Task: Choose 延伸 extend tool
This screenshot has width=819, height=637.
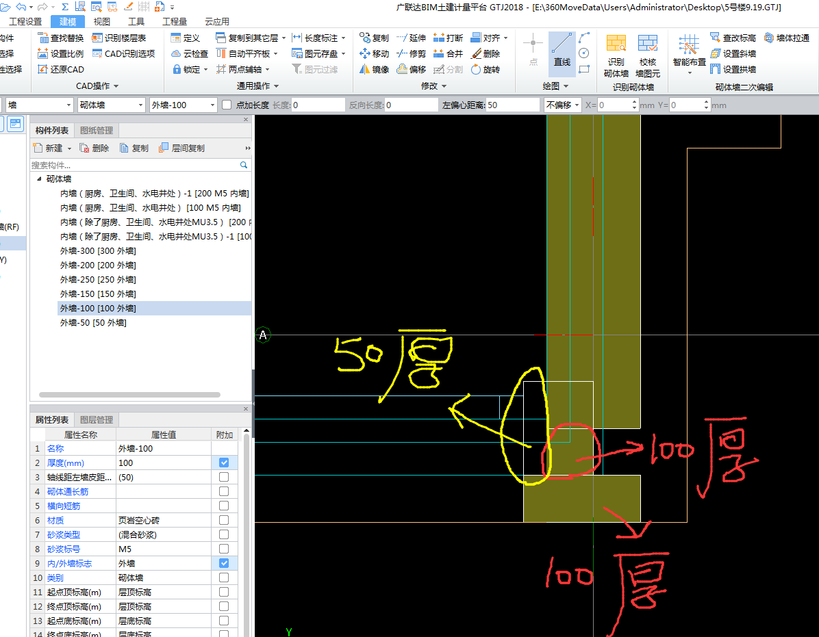Action: pos(411,38)
